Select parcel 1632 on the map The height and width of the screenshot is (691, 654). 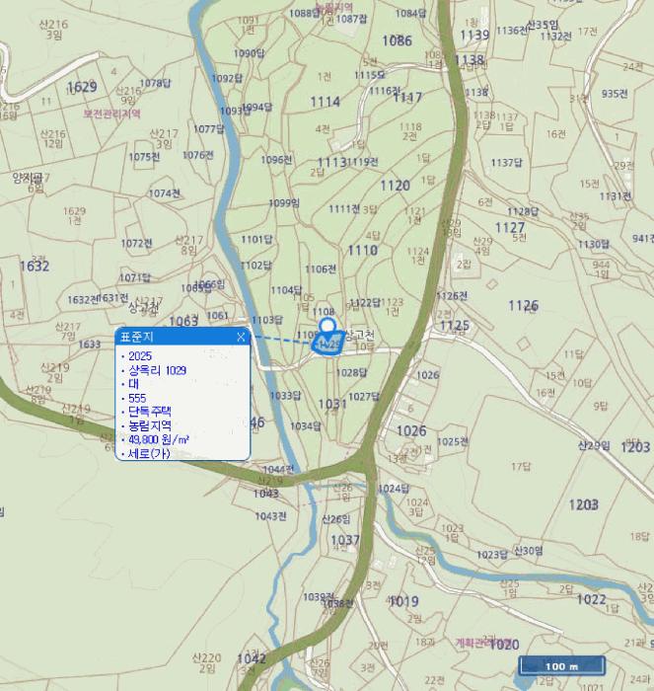point(35,267)
